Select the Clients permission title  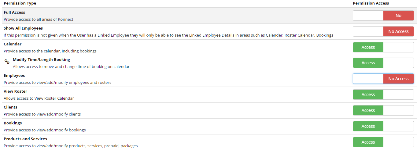[10, 107]
